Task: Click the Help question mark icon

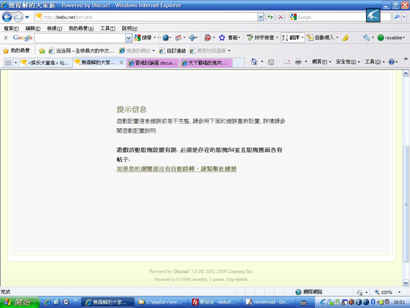Action: 391,62
